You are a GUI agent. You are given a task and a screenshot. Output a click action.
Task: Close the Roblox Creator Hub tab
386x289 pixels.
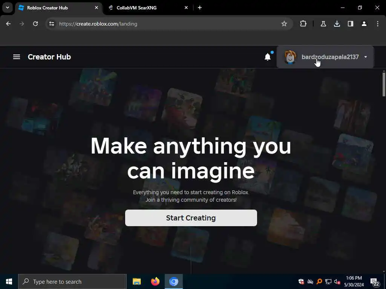(96, 8)
